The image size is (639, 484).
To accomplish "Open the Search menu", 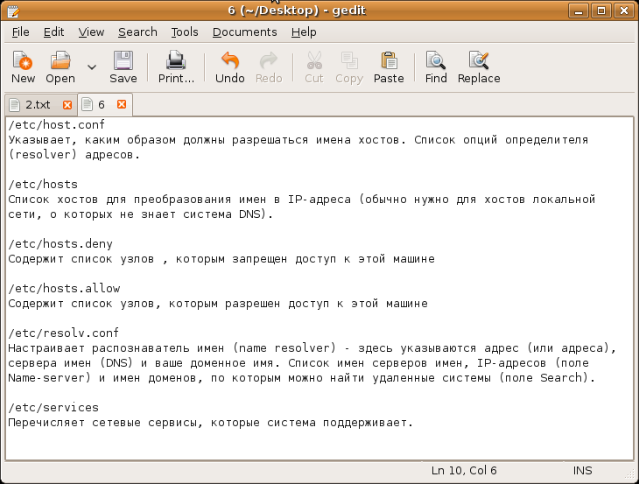I will (137, 32).
